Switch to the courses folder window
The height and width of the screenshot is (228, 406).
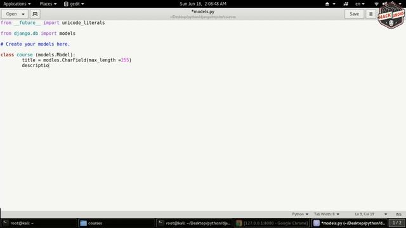(x=117, y=223)
